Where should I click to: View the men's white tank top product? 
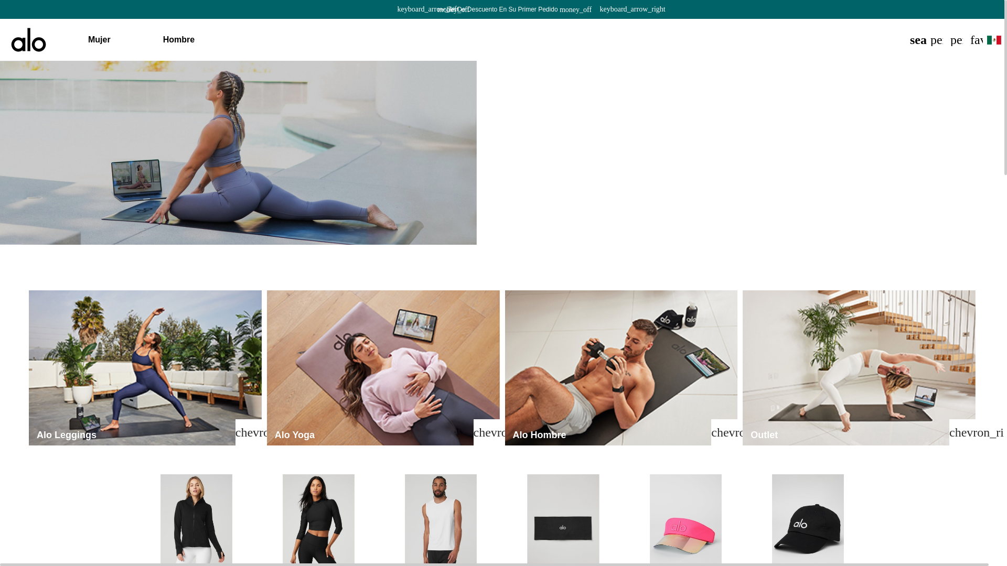click(441, 519)
